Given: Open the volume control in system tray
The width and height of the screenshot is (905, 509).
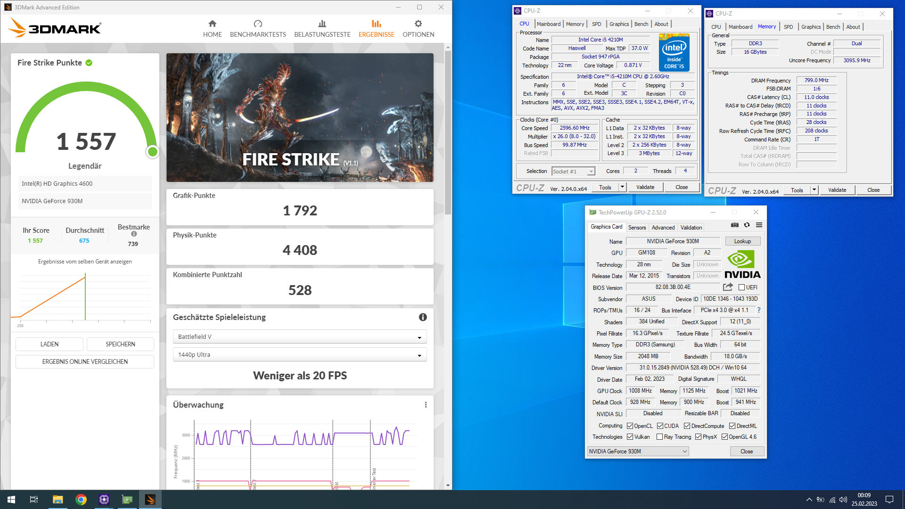Looking at the screenshot, I should pos(843,500).
